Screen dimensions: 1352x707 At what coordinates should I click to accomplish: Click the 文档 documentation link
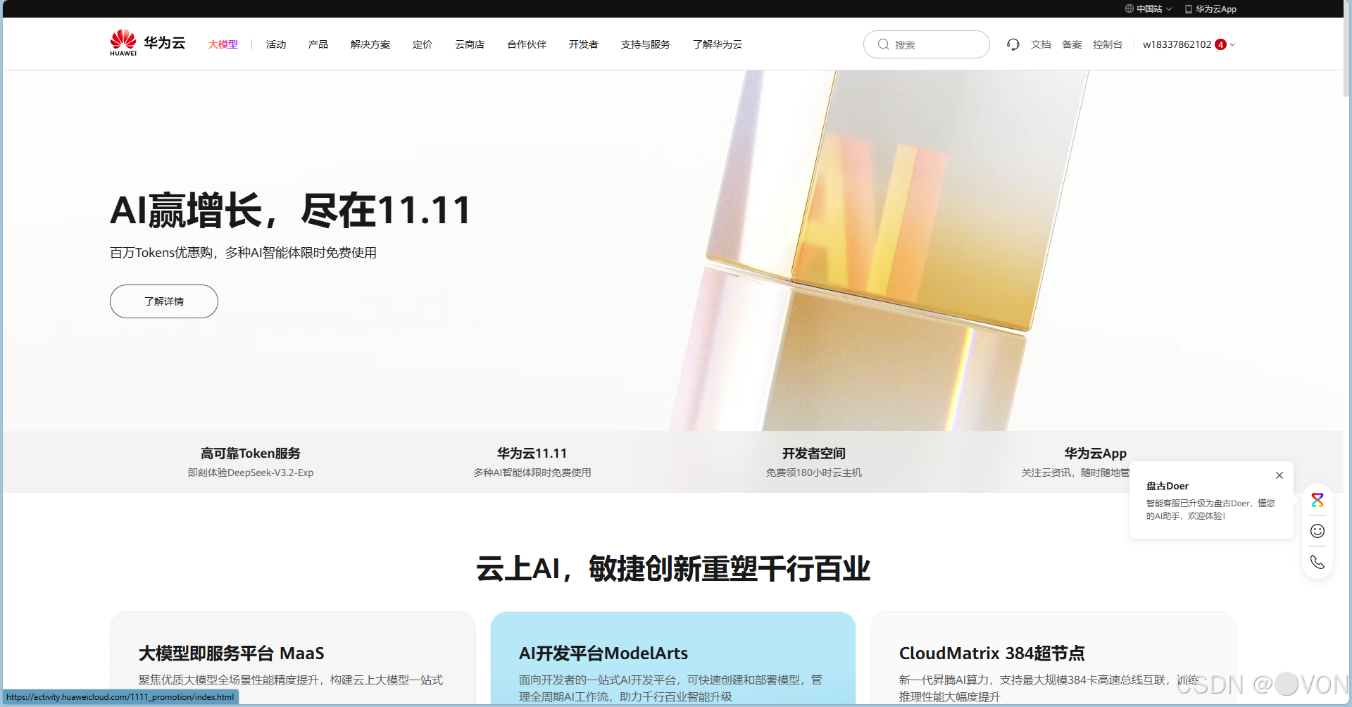(1041, 44)
